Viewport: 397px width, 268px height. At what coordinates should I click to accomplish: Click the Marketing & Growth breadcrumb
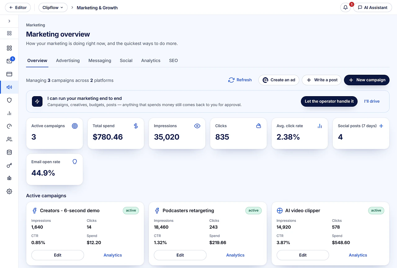pyautogui.click(x=97, y=7)
